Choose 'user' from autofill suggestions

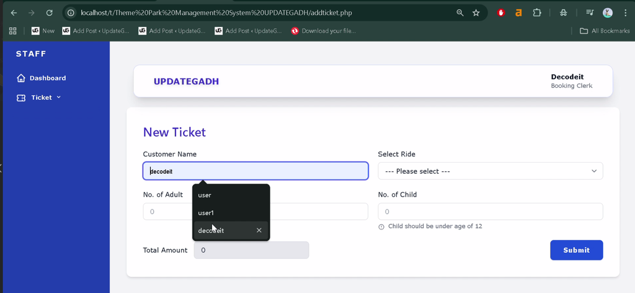[231, 195]
